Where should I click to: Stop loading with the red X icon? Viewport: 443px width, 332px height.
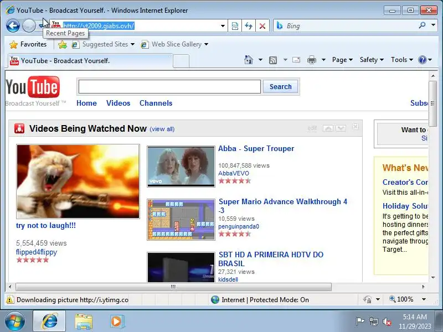click(262, 26)
